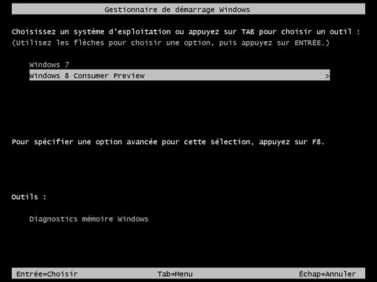Image resolution: width=377 pixels, height=282 pixels.
Task: Click the word 'outil' in the heading line
Action: click(341, 31)
